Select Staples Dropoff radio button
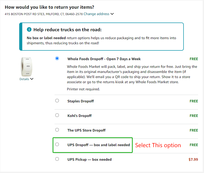Viewport: 204px width, 173px height. (57, 101)
